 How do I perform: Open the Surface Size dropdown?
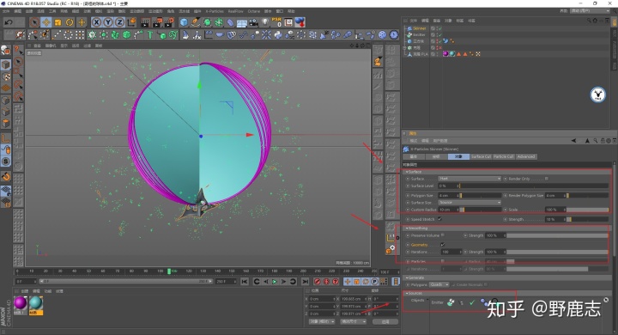(x=470, y=203)
